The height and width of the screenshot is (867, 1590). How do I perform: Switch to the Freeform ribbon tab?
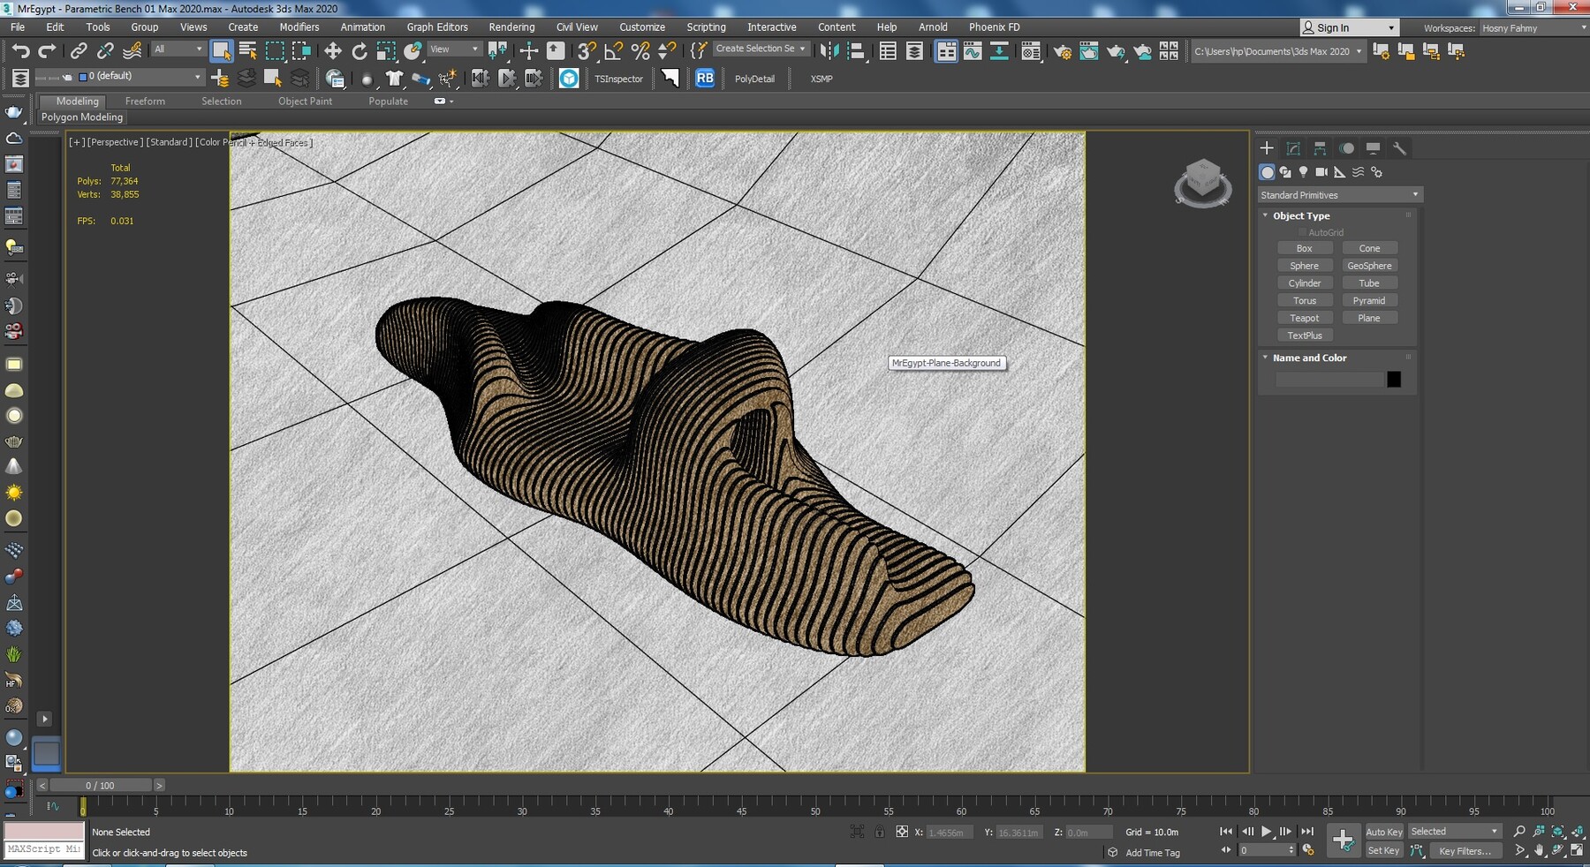coord(145,101)
